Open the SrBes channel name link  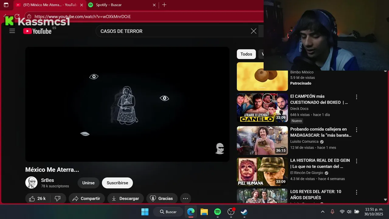click(47, 180)
